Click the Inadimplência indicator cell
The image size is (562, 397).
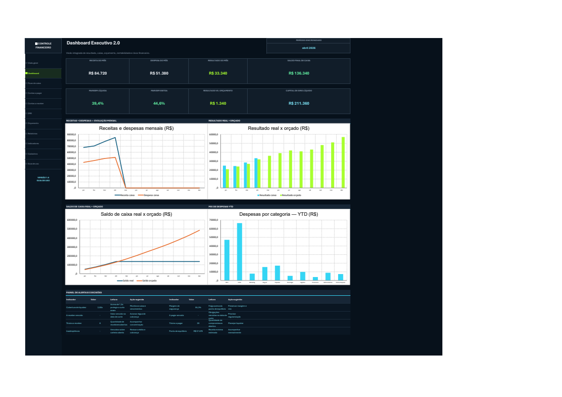[73, 331]
